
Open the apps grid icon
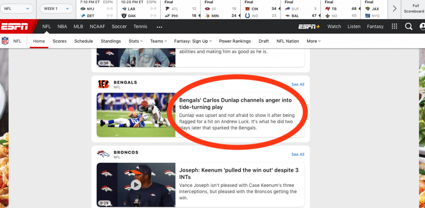pyautogui.click(x=394, y=26)
